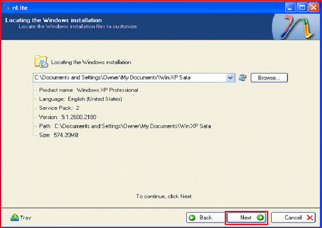
Task: Click the Next button
Action: pos(246,218)
